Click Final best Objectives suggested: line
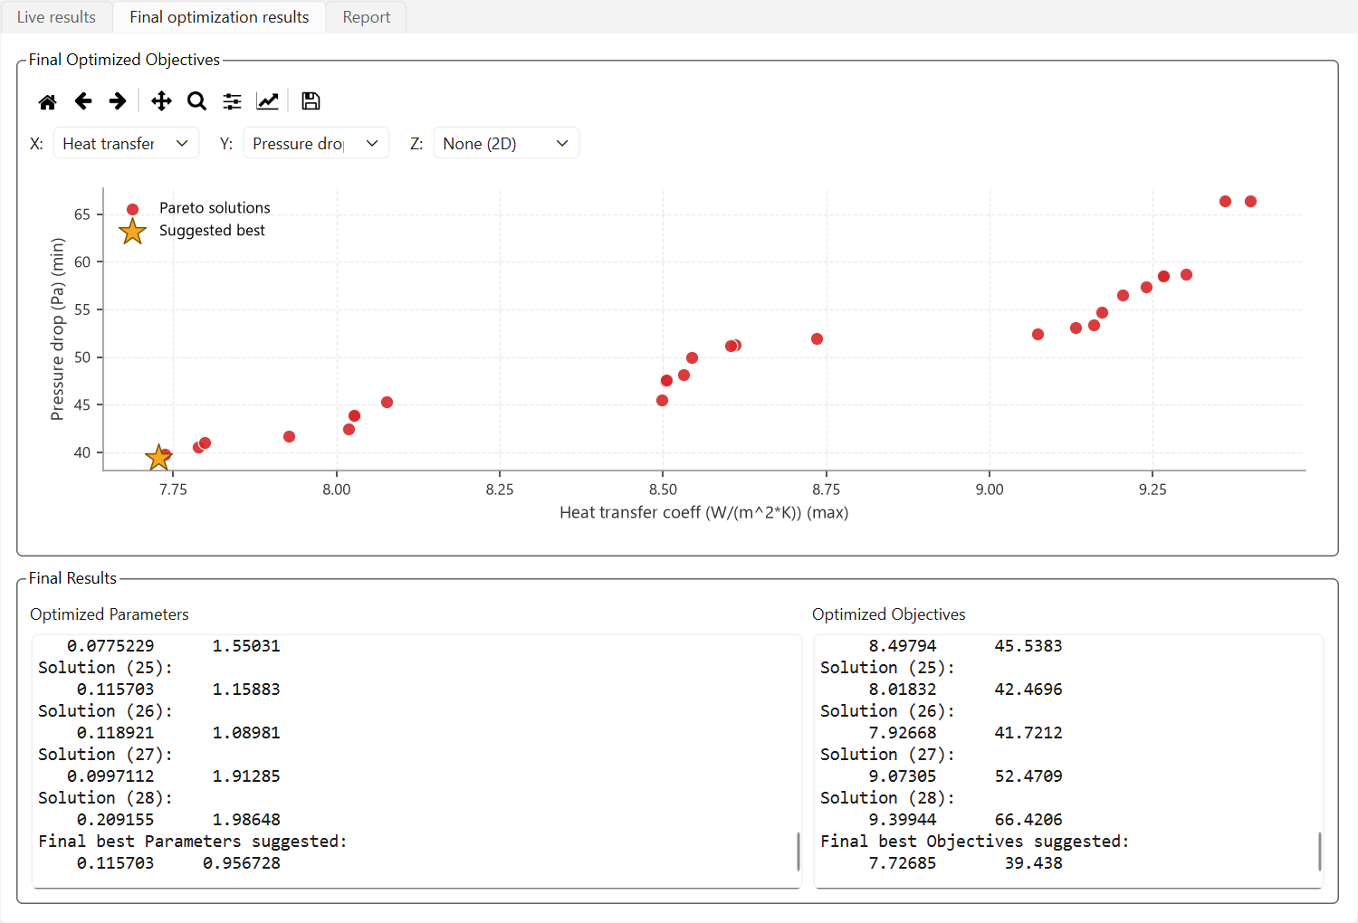Image resolution: width=1358 pixels, height=923 pixels. [975, 842]
